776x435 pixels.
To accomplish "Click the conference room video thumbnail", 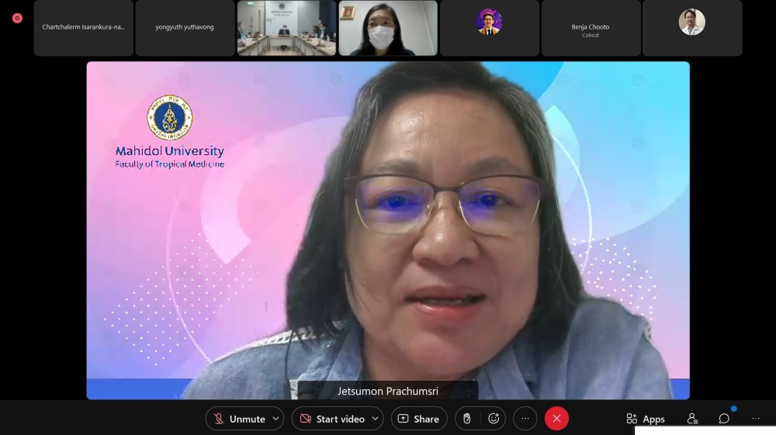I will pos(286,28).
